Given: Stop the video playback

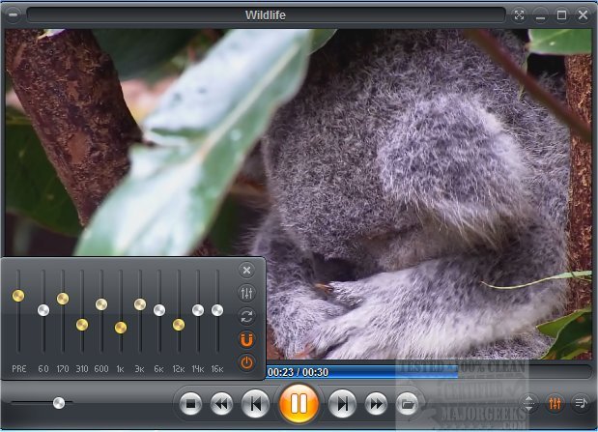Looking at the screenshot, I should 191,403.
